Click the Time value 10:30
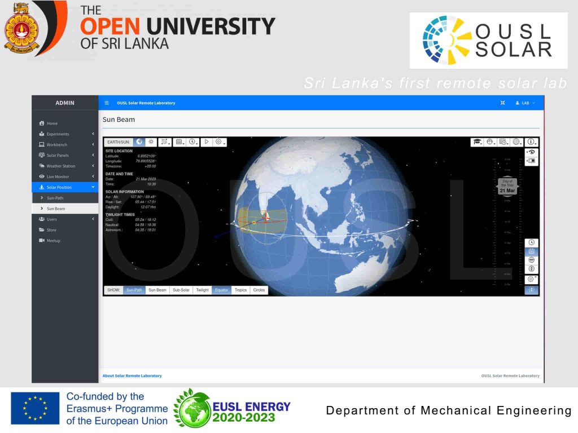 (x=151, y=184)
